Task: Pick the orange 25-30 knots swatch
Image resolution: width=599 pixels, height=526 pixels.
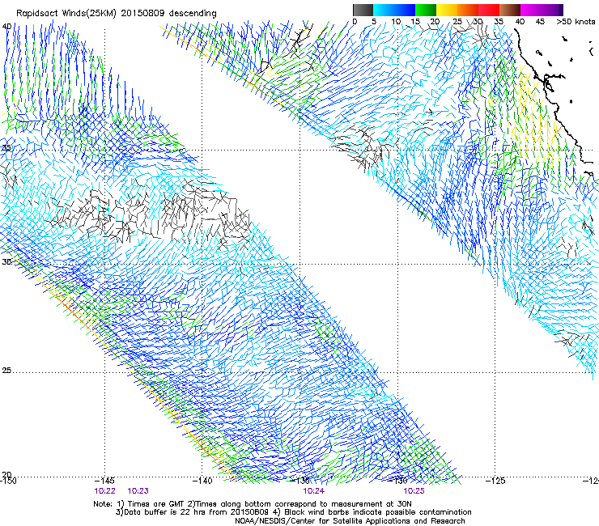Action: coord(468,10)
